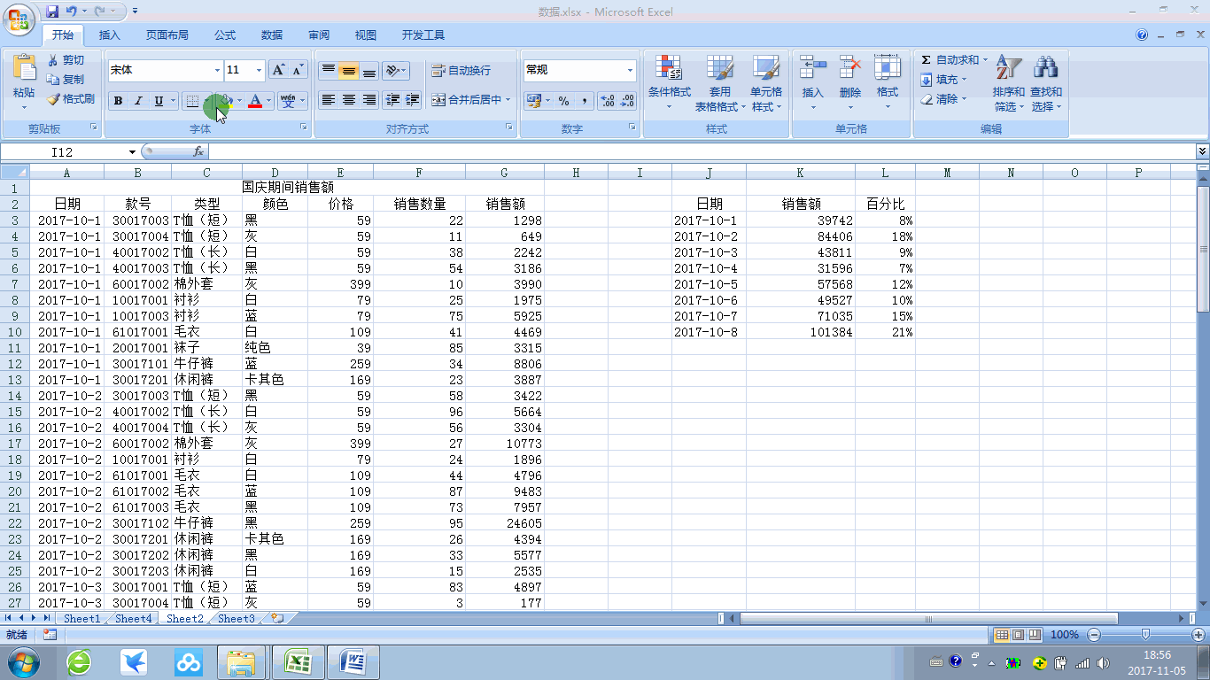Center text horizontally
Image resolution: width=1210 pixels, height=680 pixels.
[349, 100]
